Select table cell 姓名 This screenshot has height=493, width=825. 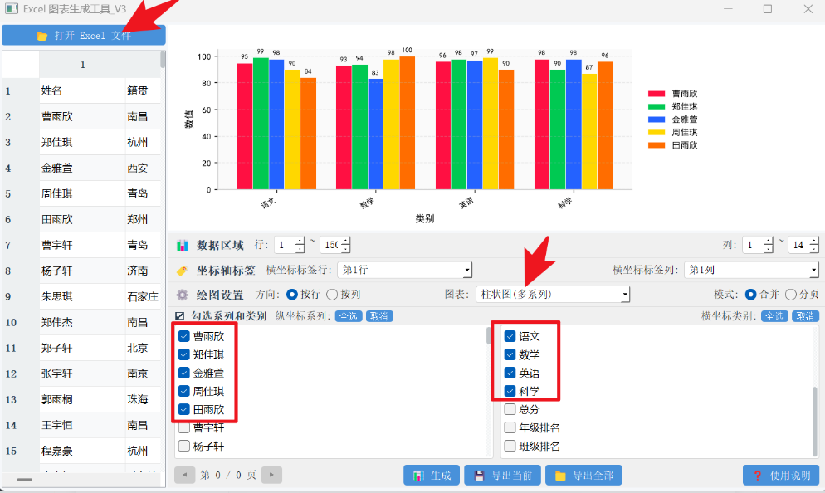83,91
